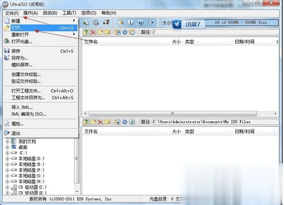
Task: Open the 操作(A) menu
Action: (31, 13)
